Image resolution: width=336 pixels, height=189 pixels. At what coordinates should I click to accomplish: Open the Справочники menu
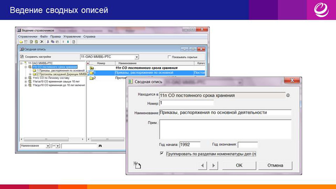(x=28, y=36)
